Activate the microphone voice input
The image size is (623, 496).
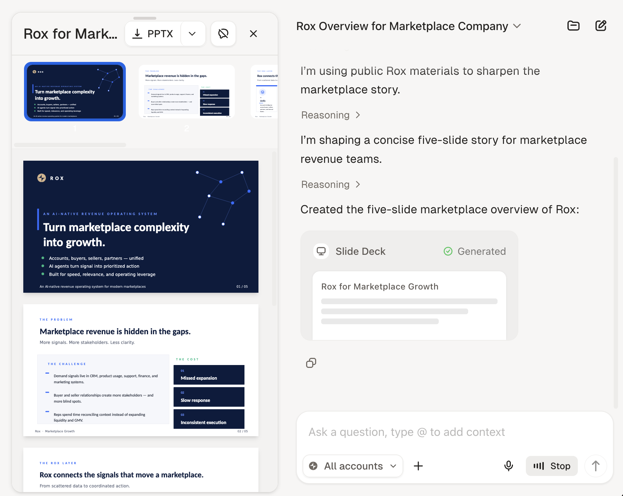[509, 466]
